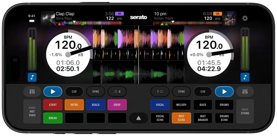This screenshot has width=277, height=136.
Task: Select the Clap Clap track title
Action: 65,14
